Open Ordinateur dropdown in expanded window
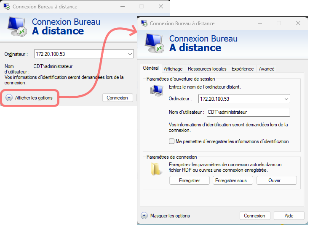Viewport: 310px width, 225px height. click(x=286, y=99)
